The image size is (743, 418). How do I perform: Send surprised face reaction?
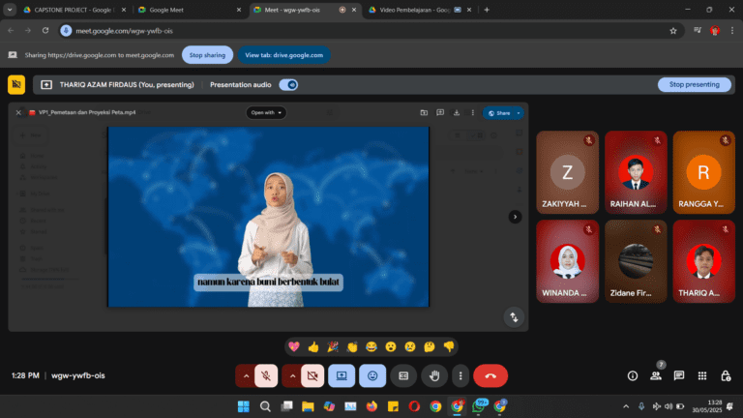tap(391, 347)
